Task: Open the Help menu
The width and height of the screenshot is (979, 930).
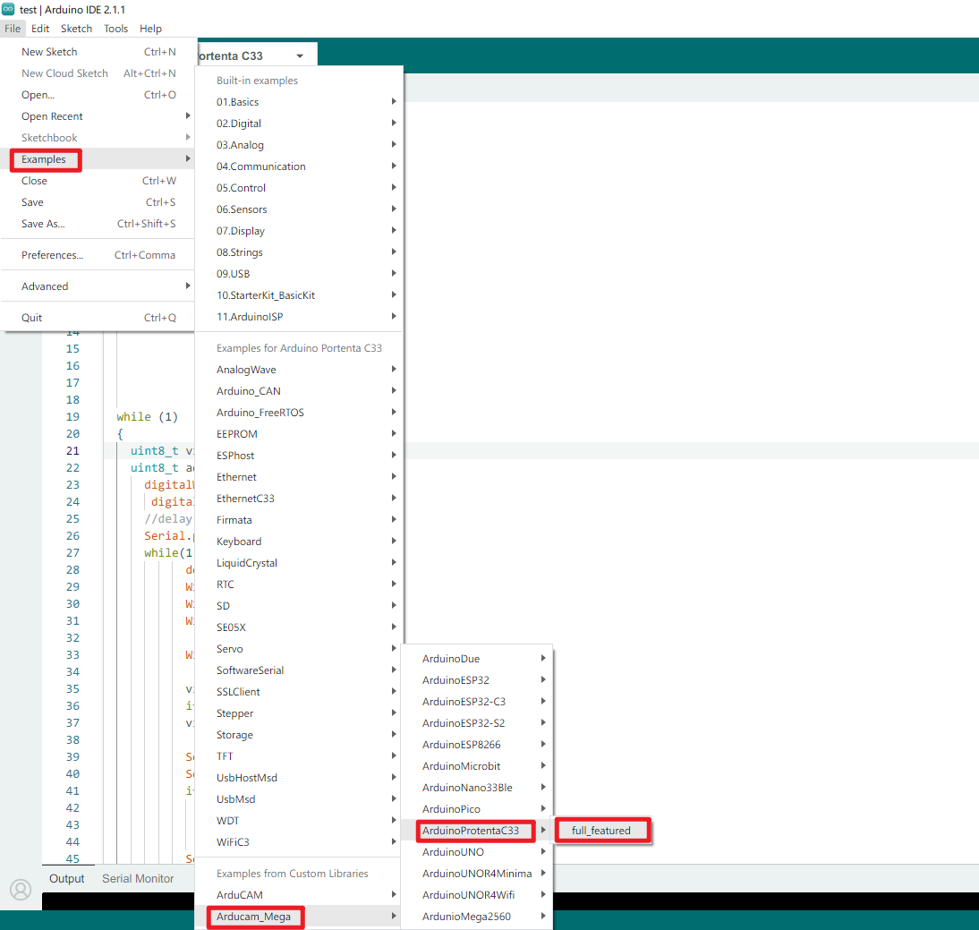Action: [150, 28]
